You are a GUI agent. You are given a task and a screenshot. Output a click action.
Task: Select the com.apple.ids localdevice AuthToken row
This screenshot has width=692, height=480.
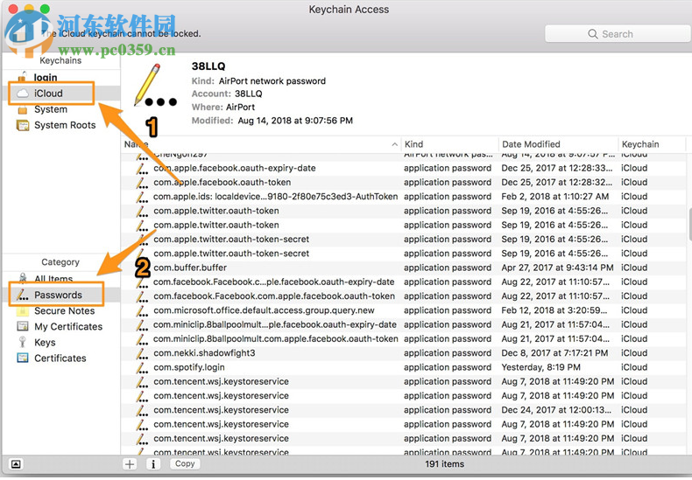(403, 197)
